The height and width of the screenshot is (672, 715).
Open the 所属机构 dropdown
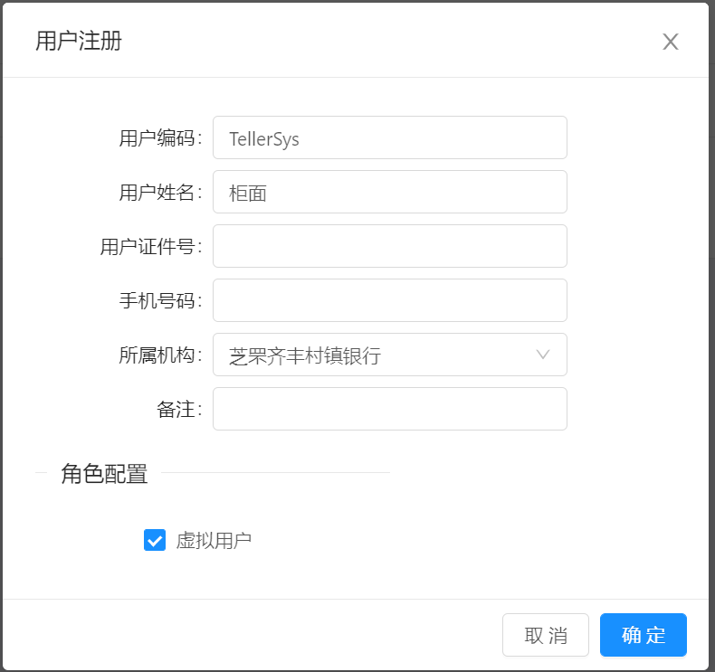[x=390, y=355]
